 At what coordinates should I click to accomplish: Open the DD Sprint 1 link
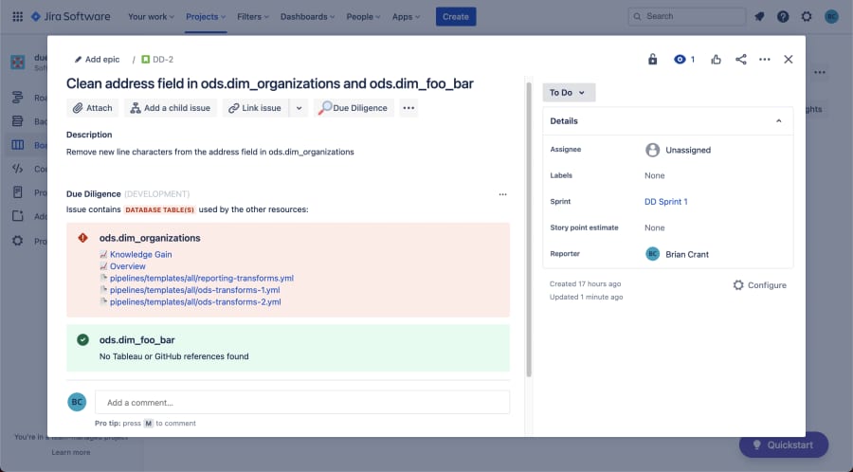[x=666, y=201]
